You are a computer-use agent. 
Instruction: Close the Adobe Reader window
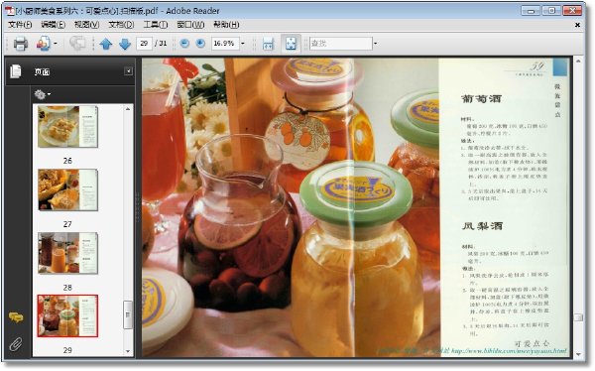click(572, 11)
